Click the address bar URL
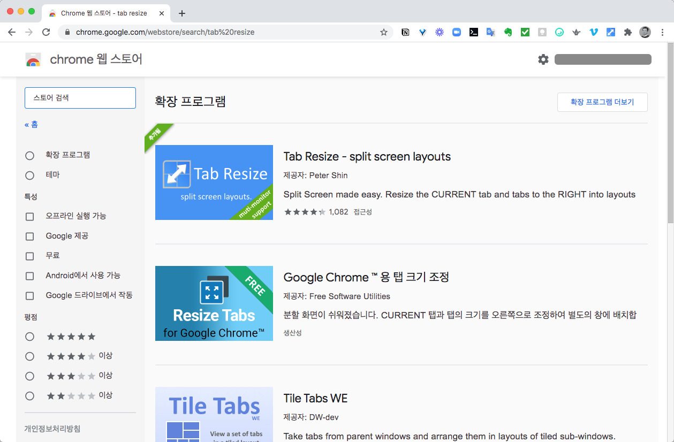674x442 pixels. (165, 32)
